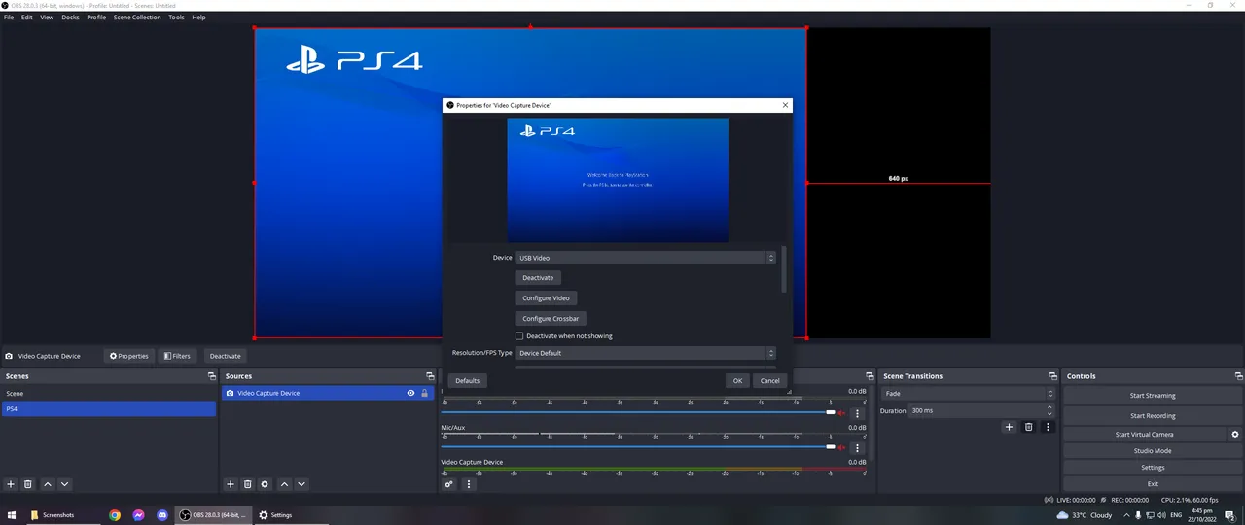Toggle lock on Video Capture Device source
1245x525 pixels.
click(x=424, y=393)
